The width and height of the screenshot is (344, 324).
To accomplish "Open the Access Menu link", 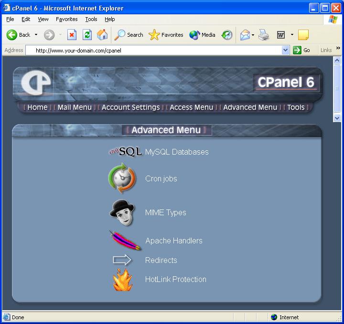I will [x=191, y=107].
